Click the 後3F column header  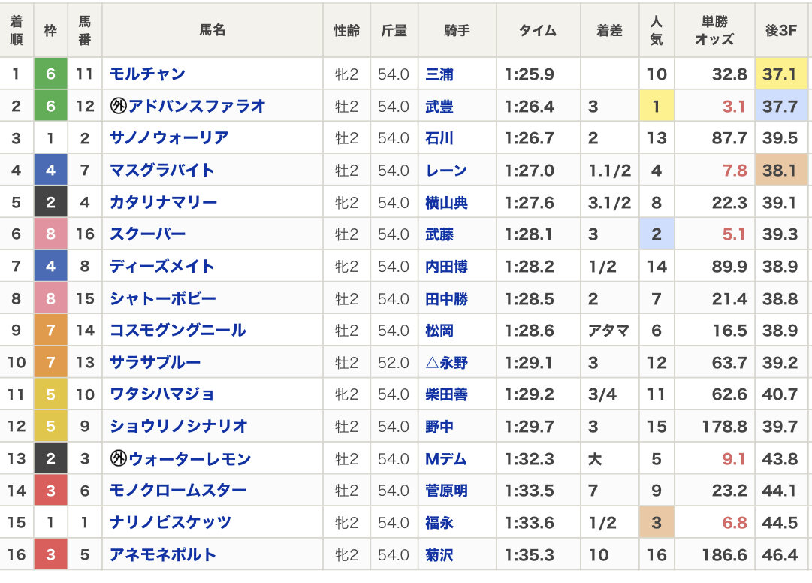click(x=780, y=31)
